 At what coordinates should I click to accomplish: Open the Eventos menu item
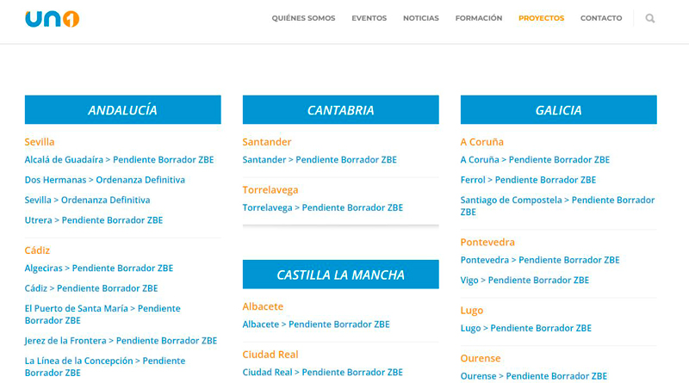(x=369, y=18)
